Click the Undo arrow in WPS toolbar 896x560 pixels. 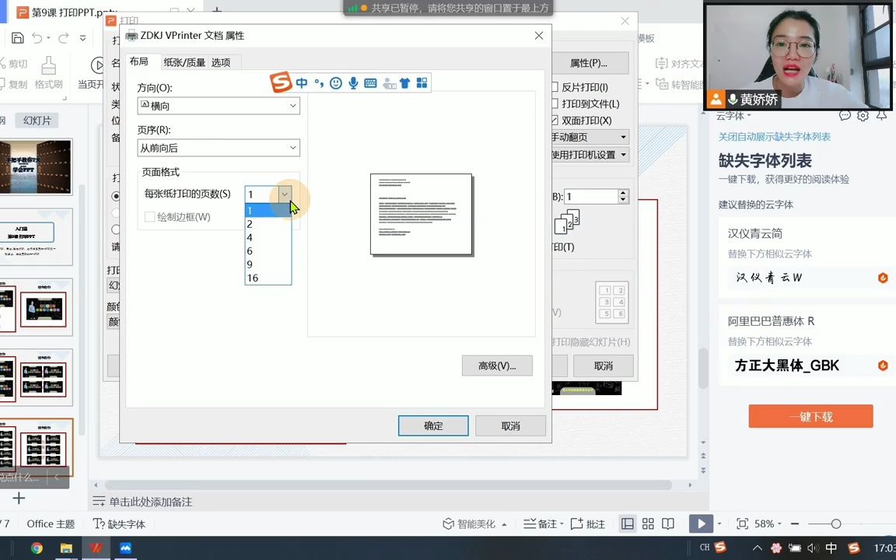tap(37, 37)
